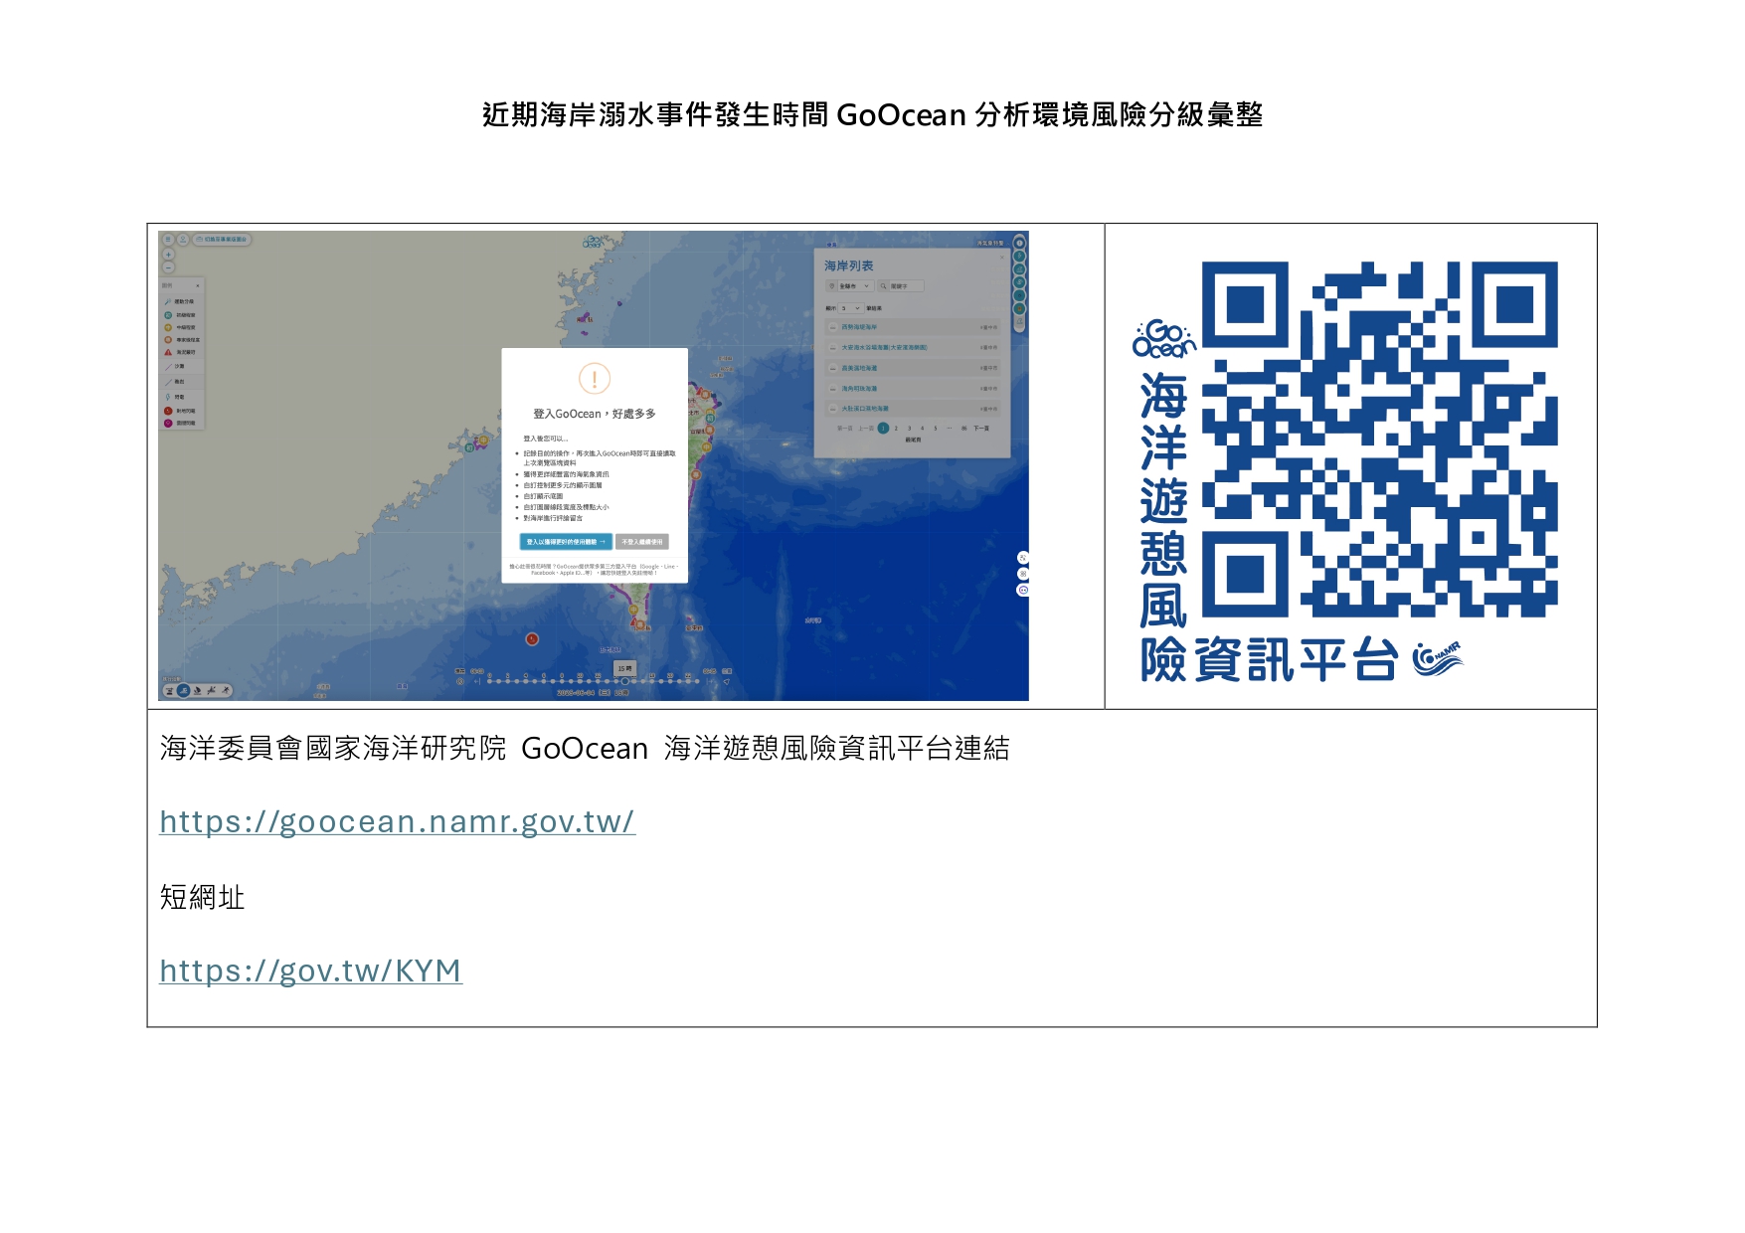Go to page 2 of the coast list

pos(896,429)
